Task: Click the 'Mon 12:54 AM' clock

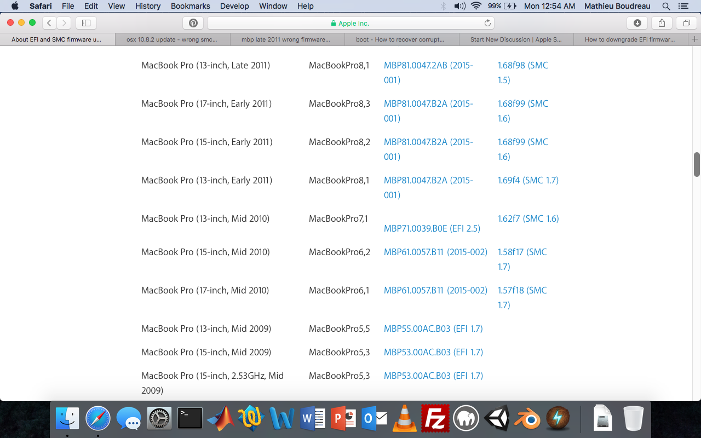Action: click(549, 6)
